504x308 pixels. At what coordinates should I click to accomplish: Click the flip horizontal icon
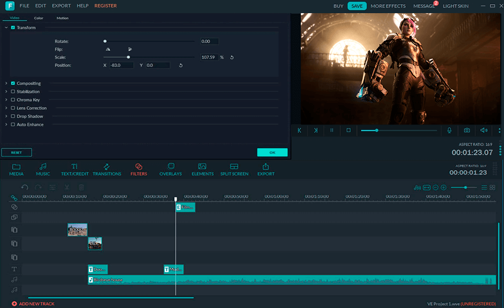pyautogui.click(x=108, y=49)
